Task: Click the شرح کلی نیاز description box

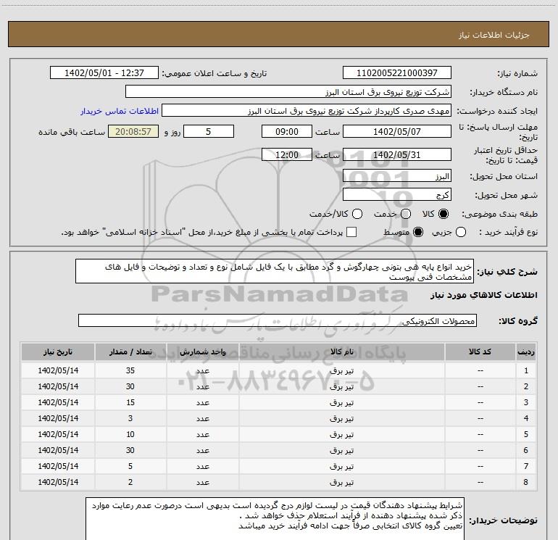Action: pyautogui.click(x=275, y=271)
